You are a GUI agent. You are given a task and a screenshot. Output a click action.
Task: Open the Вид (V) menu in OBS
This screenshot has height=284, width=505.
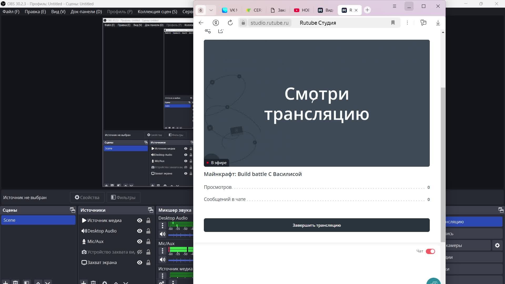click(x=58, y=12)
